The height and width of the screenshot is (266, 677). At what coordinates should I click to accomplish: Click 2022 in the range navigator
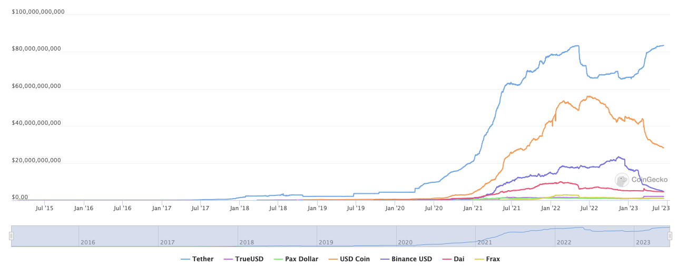click(x=564, y=242)
